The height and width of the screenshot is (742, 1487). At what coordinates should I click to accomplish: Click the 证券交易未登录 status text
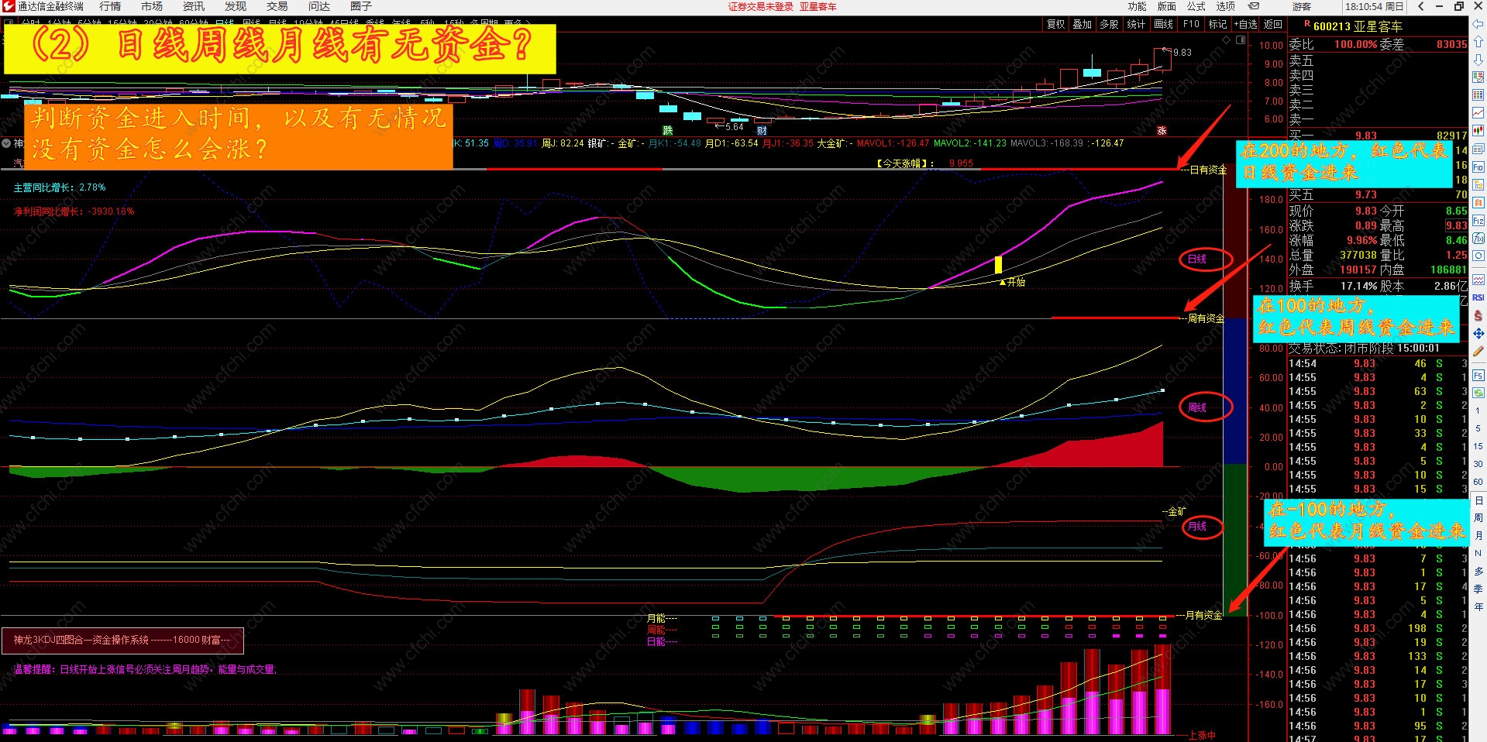pyautogui.click(x=761, y=6)
